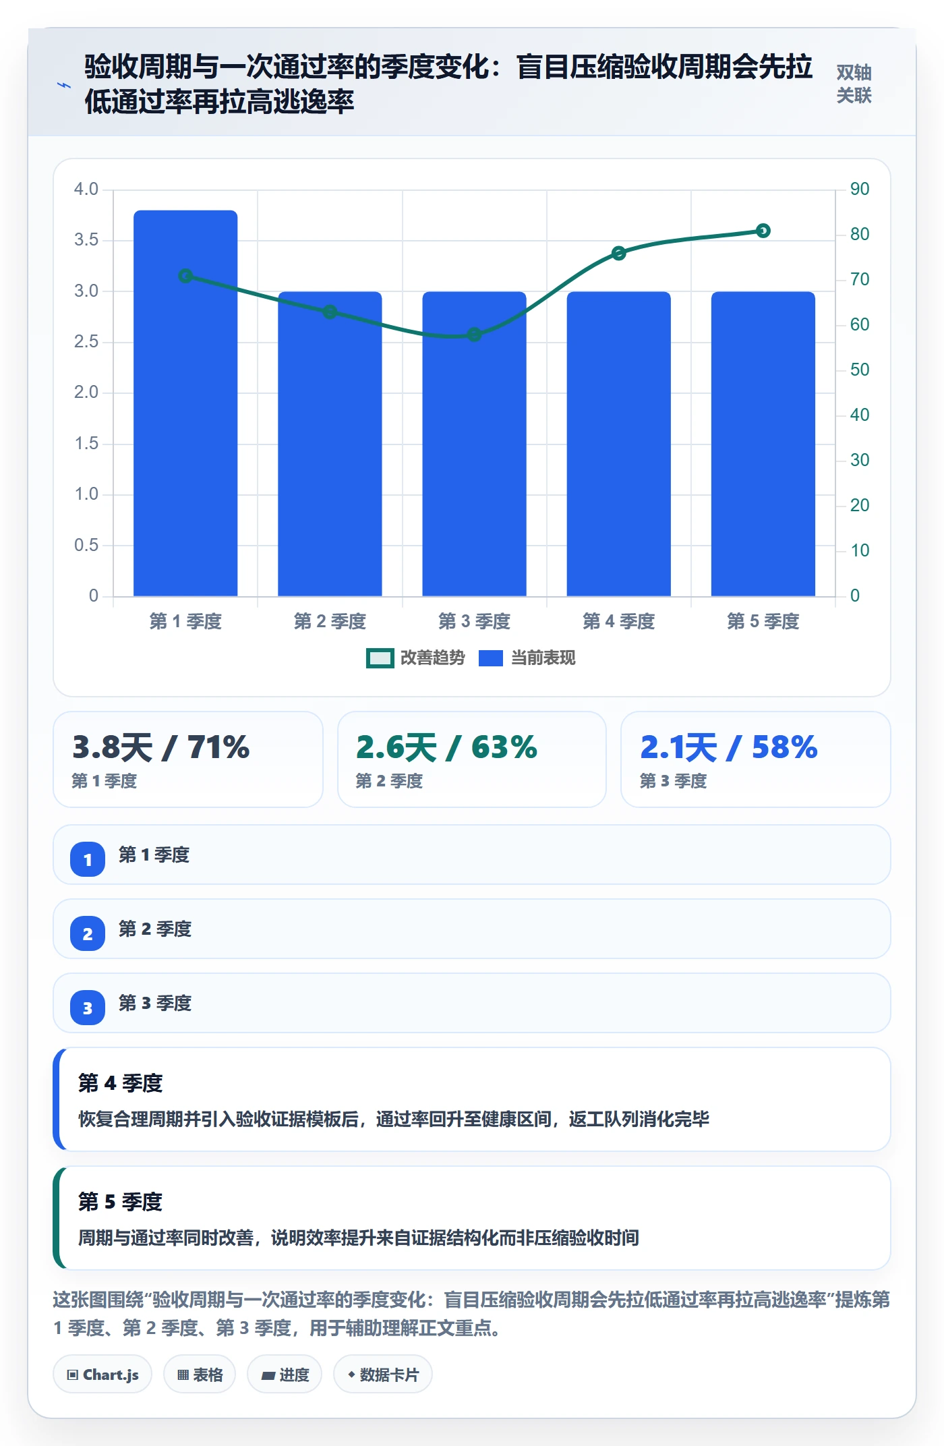Viewport: 944px width, 1446px height.
Task: Click the blue bar for 第 5 季度
Action: coord(763,444)
